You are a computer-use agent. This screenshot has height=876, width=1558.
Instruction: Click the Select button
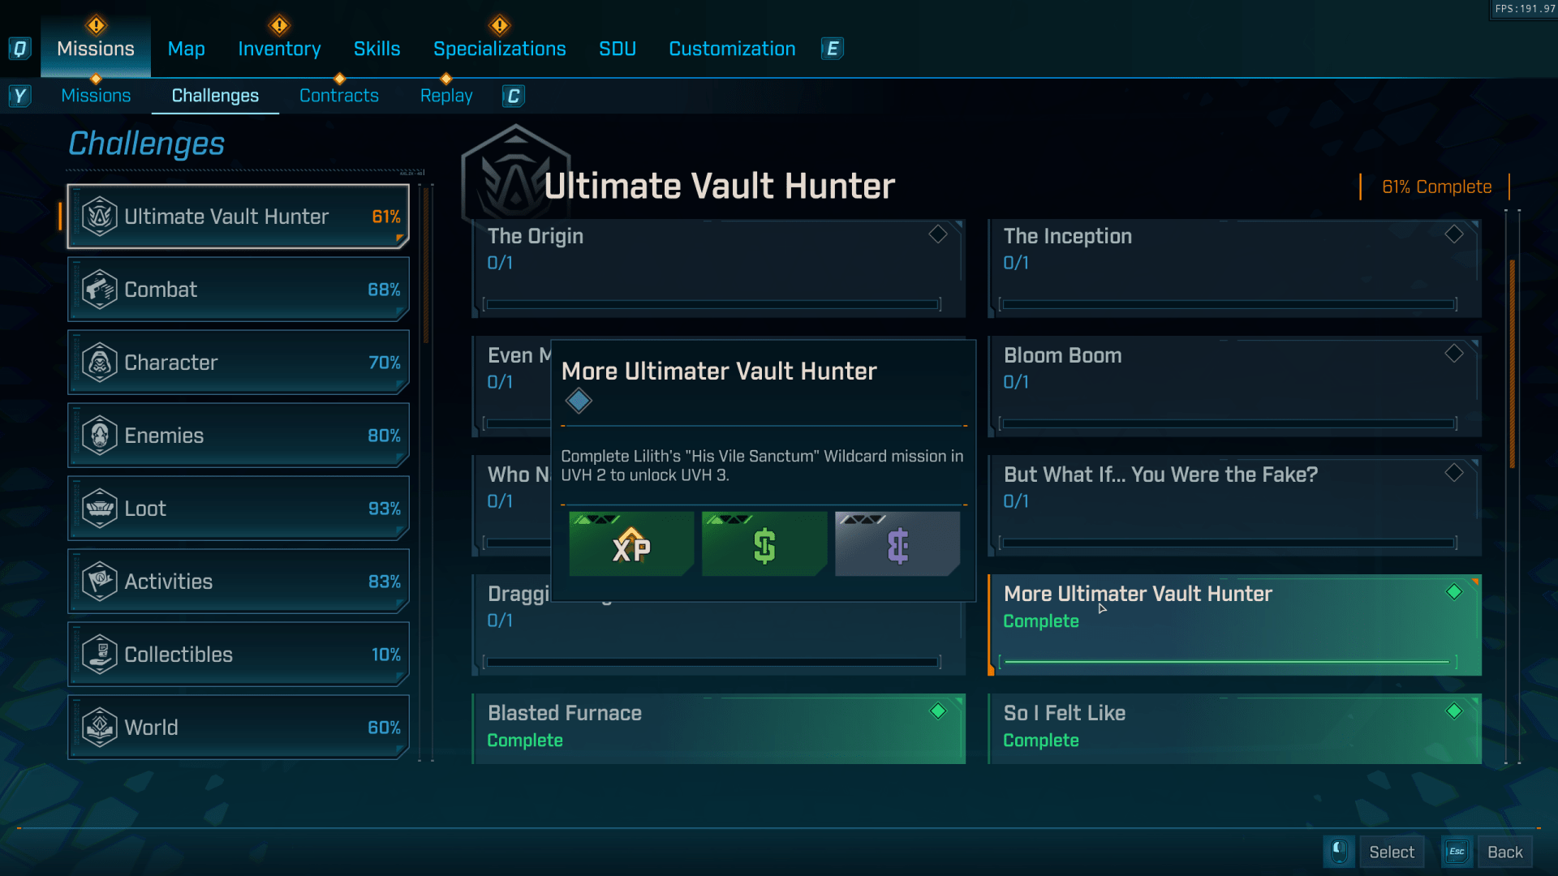coord(1392,852)
